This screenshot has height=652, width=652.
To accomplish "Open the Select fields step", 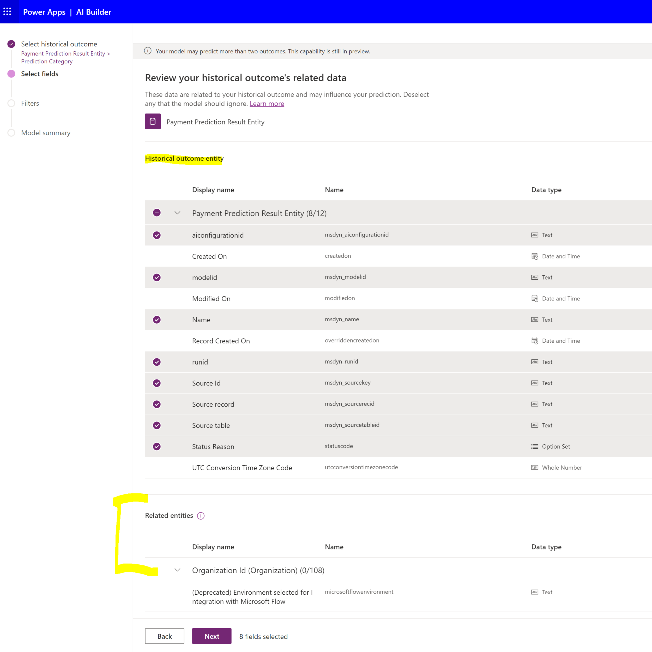I will (x=39, y=74).
